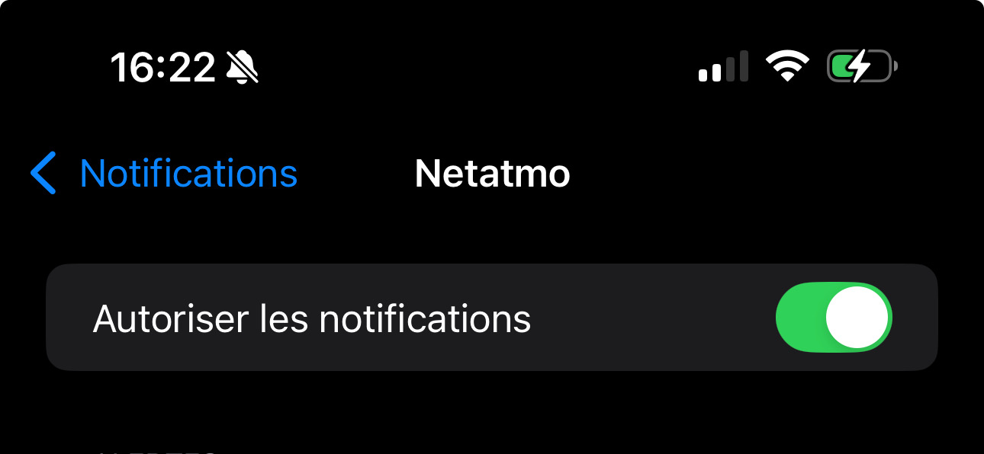Viewport: 984px width, 454px height.
Task: Tap the lightning bolt on battery
Action: click(x=860, y=66)
